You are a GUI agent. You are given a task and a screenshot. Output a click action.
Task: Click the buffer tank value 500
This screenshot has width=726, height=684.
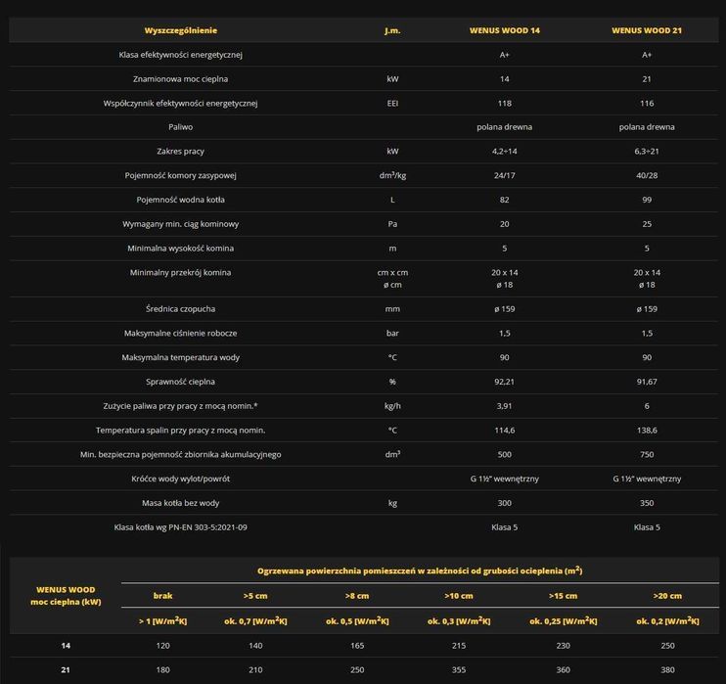(504, 455)
